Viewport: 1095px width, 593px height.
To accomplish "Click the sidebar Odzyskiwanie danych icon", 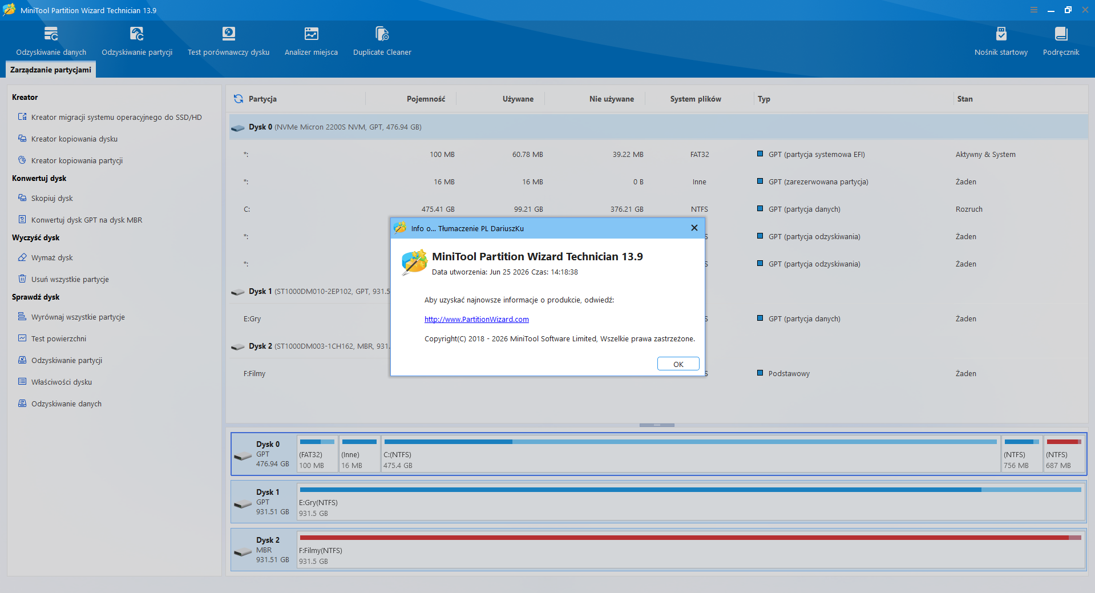I will 22,404.
